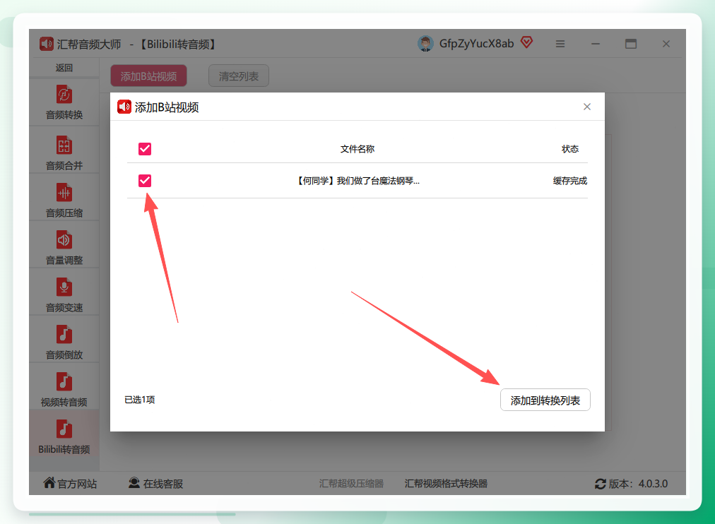
Task: Click the version refresh icon
Action: 600,484
